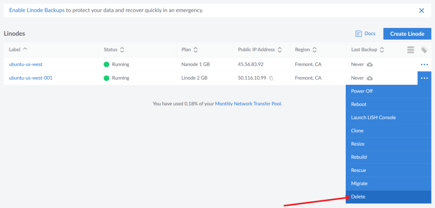Image resolution: width=435 pixels, height=208 pixels.
Task: Click Never in ubuntu-us-west-001 row
Action: coord(357,78)
